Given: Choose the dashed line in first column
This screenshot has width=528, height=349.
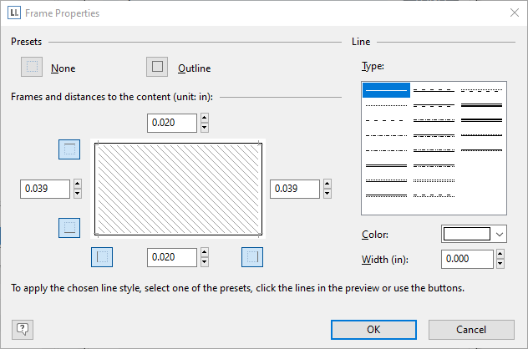Looking at the screenshot, I should coord(385,120).
